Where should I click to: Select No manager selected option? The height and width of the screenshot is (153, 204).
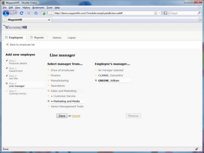tap(111, 70)
